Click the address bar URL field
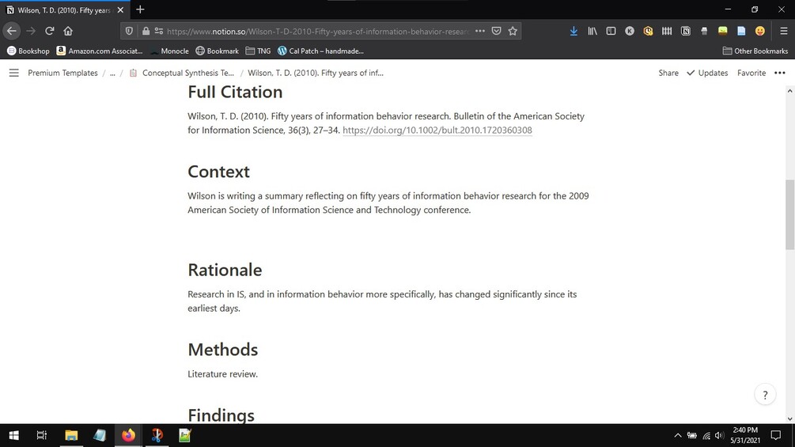Screen dimensions: 795x447 coord(317,31)
